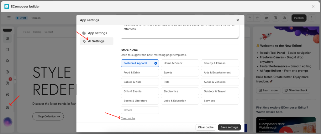This screenshot has width=321, height=134.
Task: Select the AI Settings tab
Action: coord(97,41)
